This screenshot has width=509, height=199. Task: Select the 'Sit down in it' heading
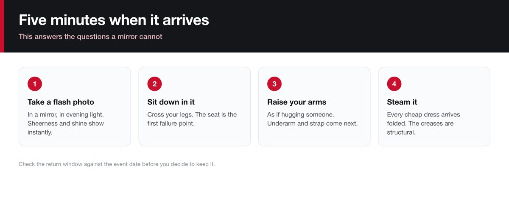(171, 102)
